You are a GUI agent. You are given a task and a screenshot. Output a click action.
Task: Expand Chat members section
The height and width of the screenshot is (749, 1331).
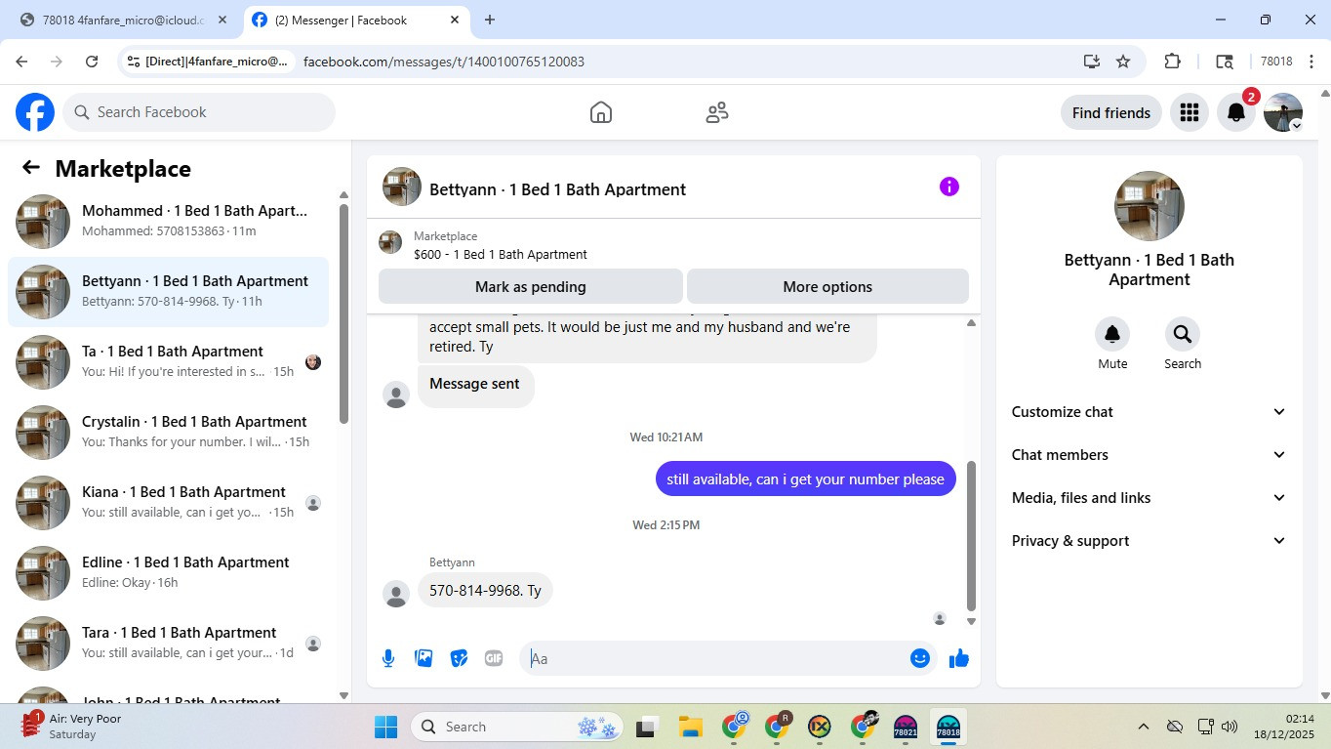pyautogui.click(x=1149, y=455)
